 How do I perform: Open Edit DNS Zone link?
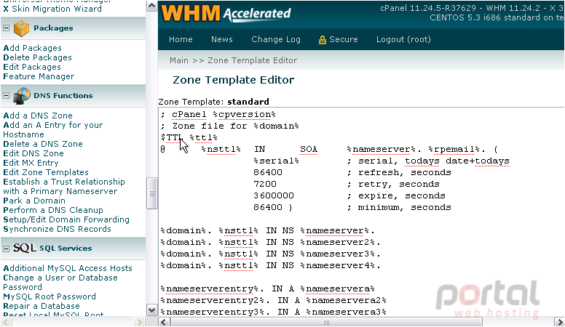33,153
